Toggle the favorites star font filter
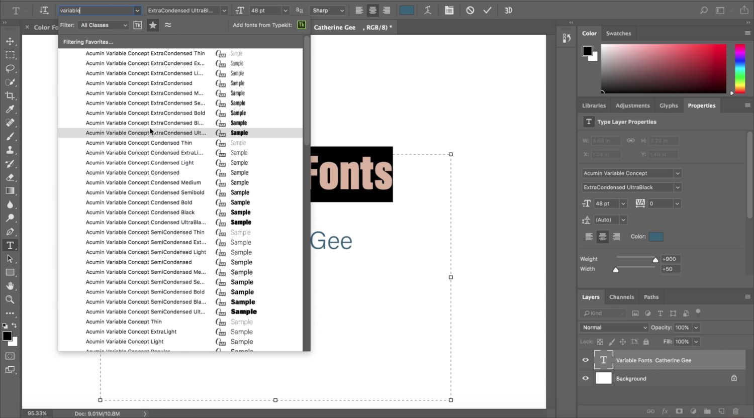This screenshot has width=754, height=418. pyautogui.click(x=153, y=25)
